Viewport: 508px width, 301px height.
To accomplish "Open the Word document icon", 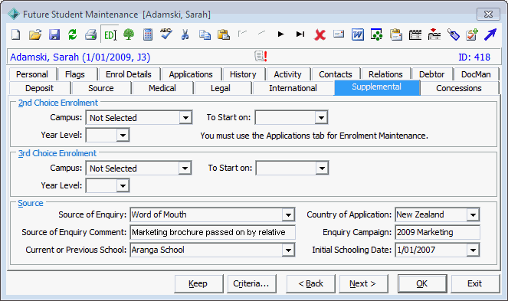I will [358, 34].
